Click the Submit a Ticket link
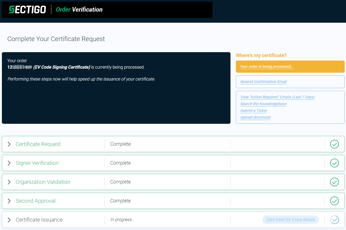 [253, 111]
